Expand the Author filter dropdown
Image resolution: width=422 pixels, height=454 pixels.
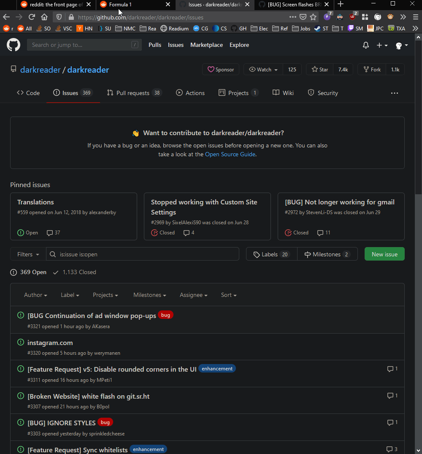35,295
